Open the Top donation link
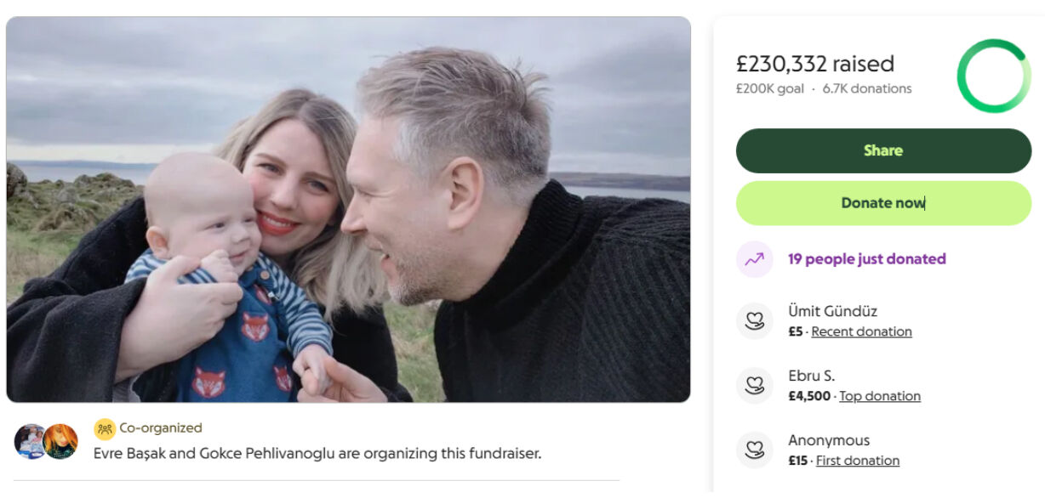This screenshot has width=1045, height=498. point(879,396)
